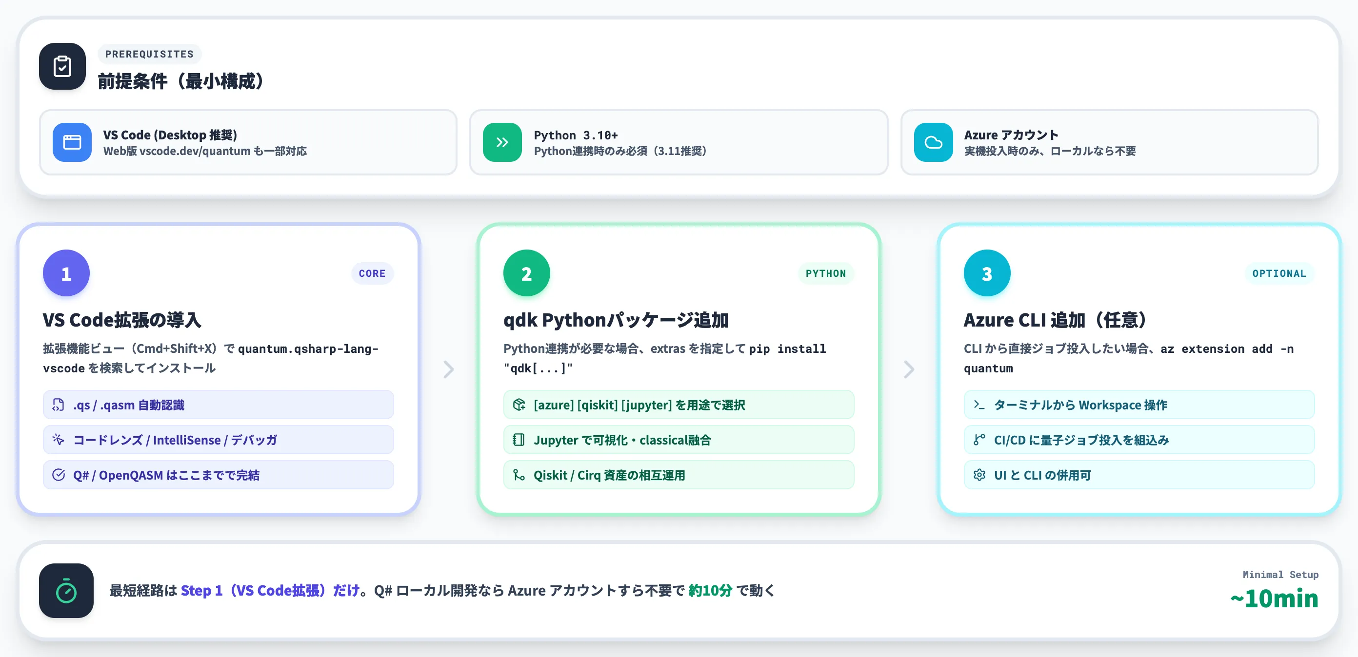Click the 前提条件（最小構成）heading
Viewport: 1358px width, 657px height.
pyautogui.click(x=181, y=81)
